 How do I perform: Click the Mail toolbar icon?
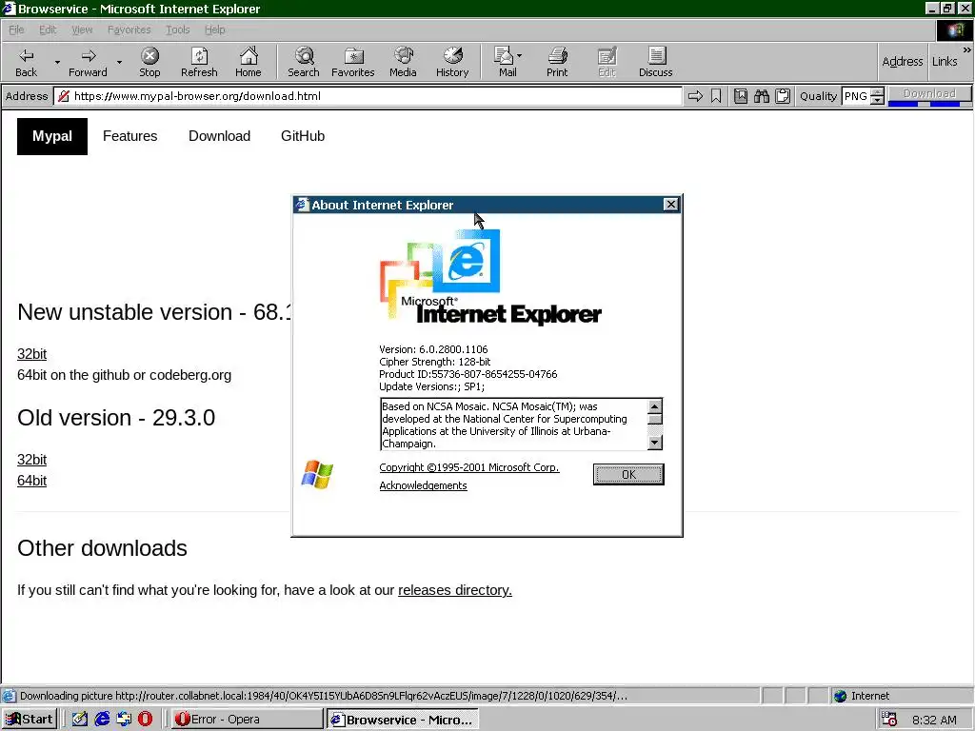click(505, 62)
